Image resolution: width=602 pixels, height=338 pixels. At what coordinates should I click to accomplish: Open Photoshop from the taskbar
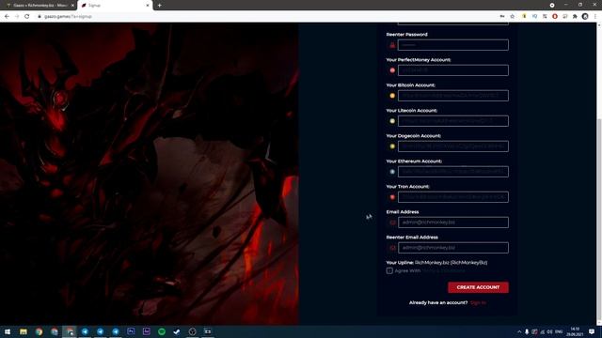pyautogui.click(x=131, y=331)
